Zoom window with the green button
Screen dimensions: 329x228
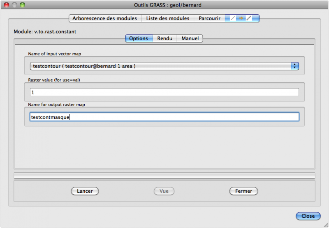click(x=22, y=5)
